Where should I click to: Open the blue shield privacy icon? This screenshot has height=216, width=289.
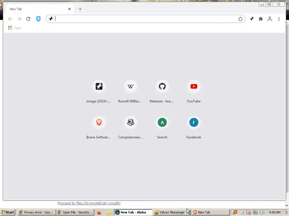[38, 19]
